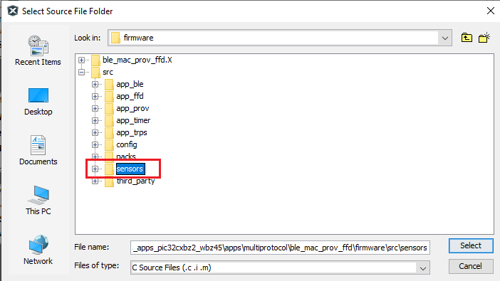The image size is (500, 281).
Task: Expand the third_party folder
Action: point(95,181)
